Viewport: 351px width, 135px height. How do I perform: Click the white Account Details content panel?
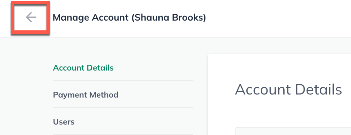point(280,67)
